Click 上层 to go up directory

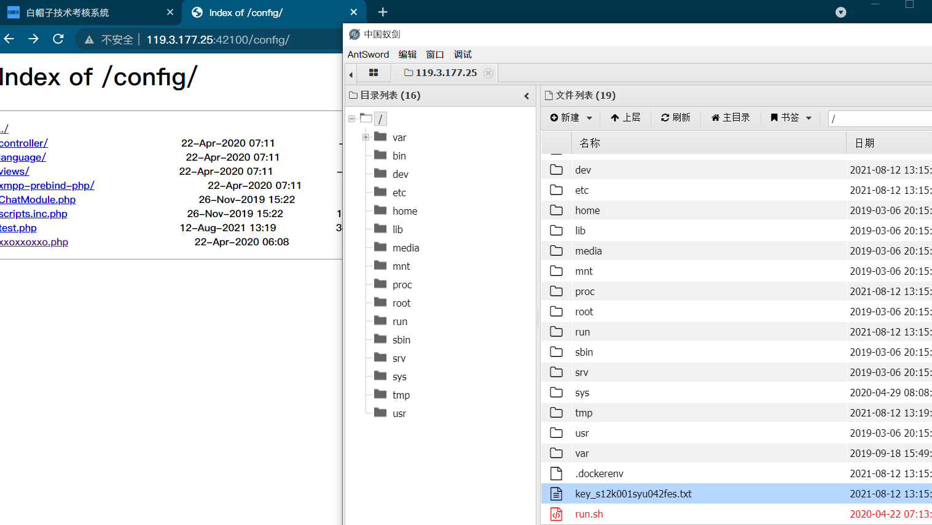(625, 118)
